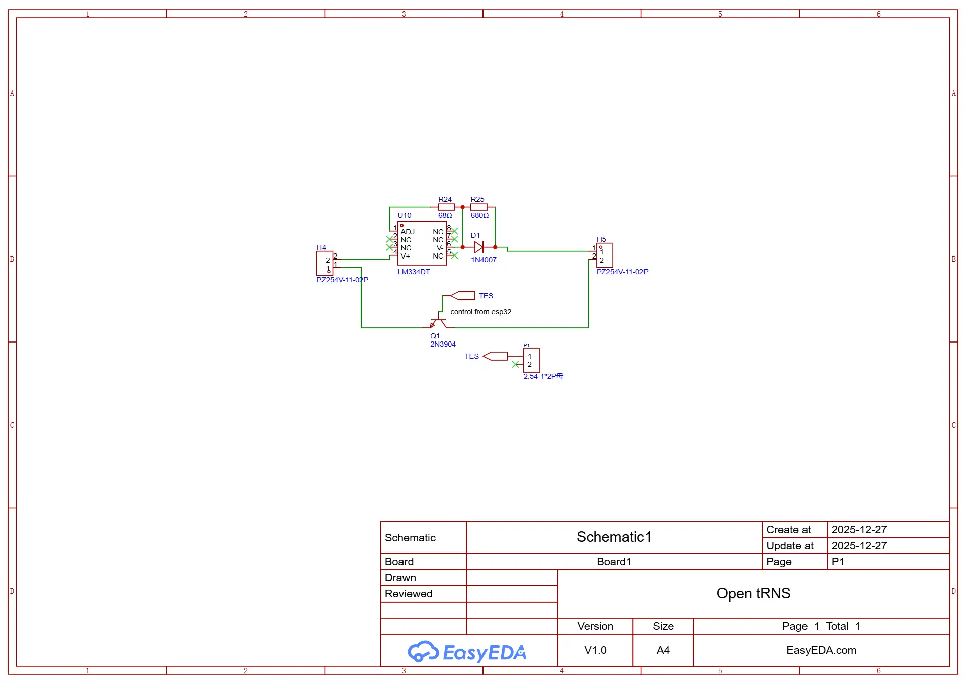Screen dimensions: 966x684
Task: Click the TES net port beside P1
Action: [495, 356]
